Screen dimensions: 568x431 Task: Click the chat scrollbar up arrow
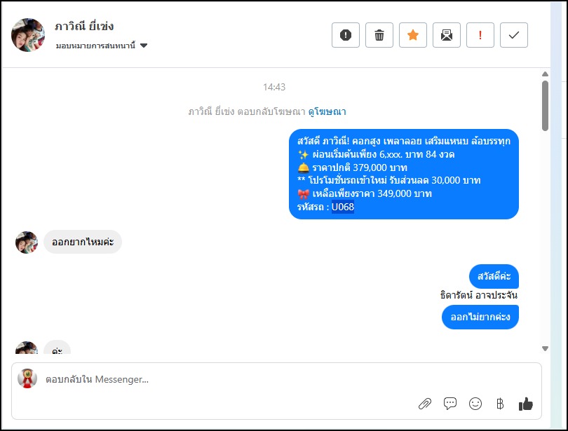545,74
